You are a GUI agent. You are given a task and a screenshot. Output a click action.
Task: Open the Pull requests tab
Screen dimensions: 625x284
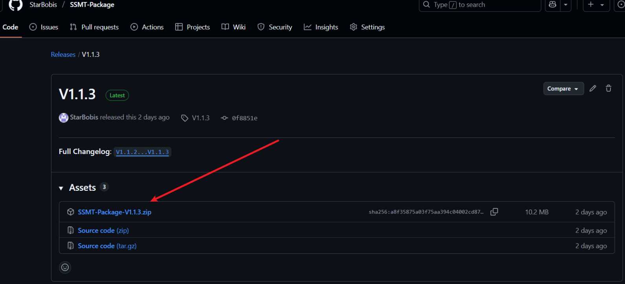pyautogui.click(x=94, y=27)
